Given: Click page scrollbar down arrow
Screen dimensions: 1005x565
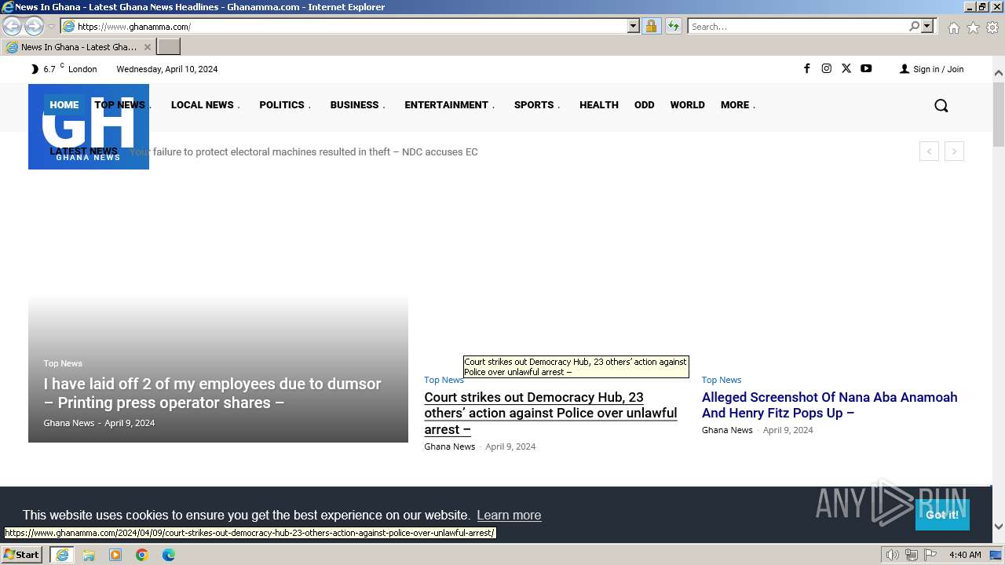Looking at the screenshot, I should [x=999, y=527].
